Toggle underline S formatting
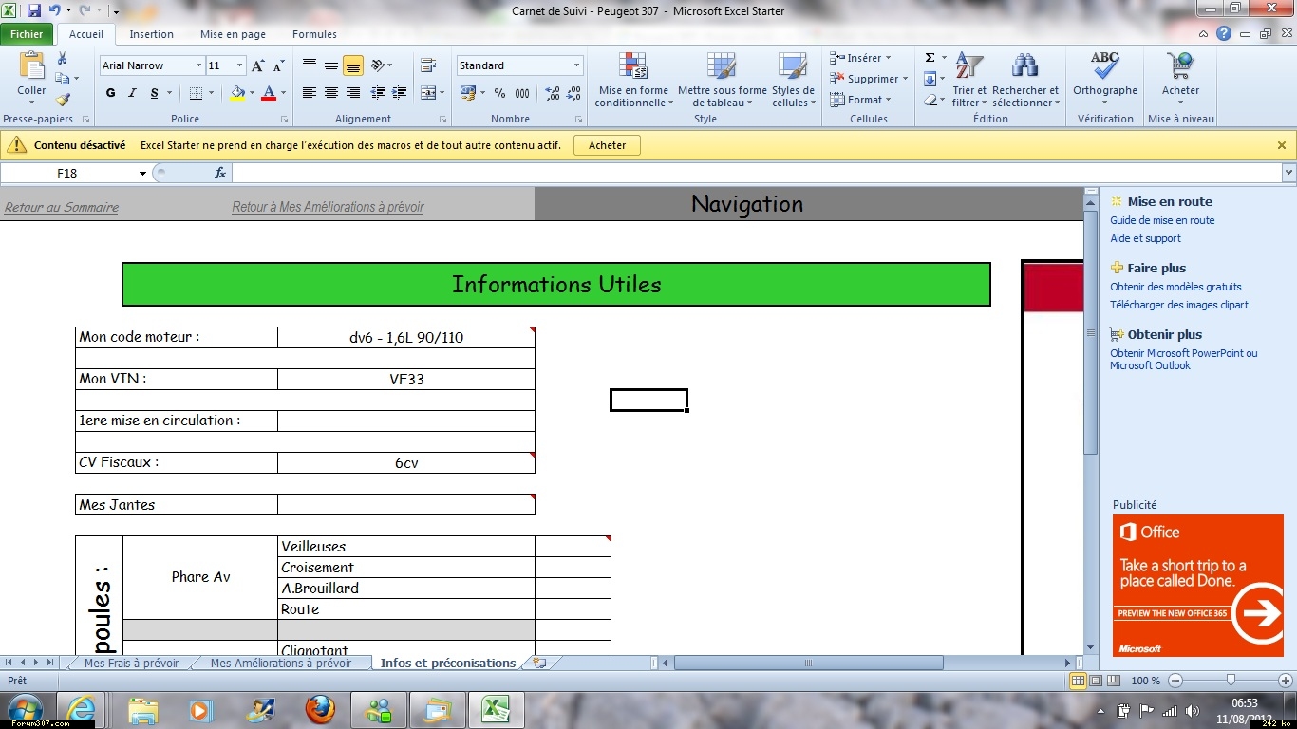The image size is (1297, 729). pos(153,93)
